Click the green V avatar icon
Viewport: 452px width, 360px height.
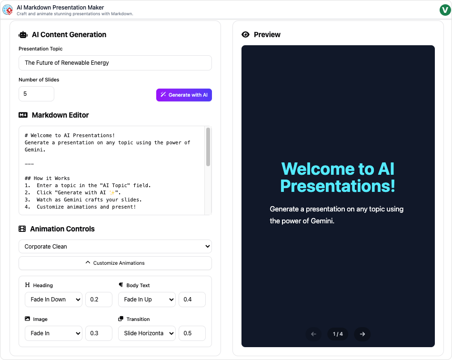tap(444, 10)
